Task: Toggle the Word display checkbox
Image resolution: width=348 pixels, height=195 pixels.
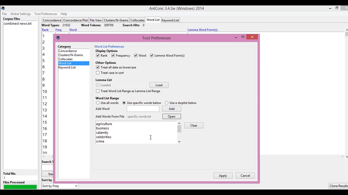Action: [135, 56]
